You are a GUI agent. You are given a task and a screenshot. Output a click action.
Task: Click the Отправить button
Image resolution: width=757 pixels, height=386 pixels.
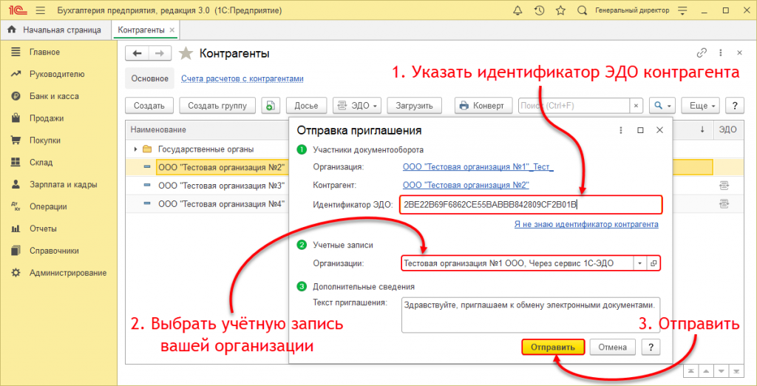tap(553, 347)
